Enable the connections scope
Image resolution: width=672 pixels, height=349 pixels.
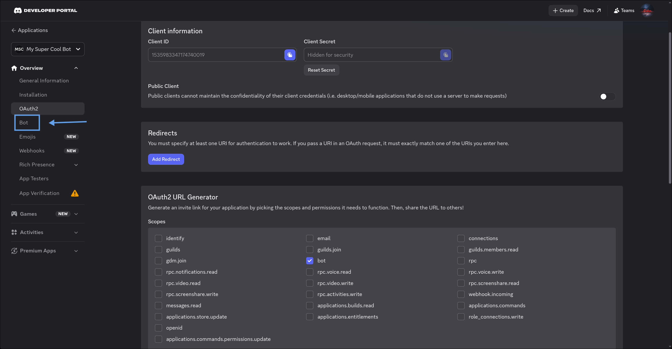[x=461, y=238]
